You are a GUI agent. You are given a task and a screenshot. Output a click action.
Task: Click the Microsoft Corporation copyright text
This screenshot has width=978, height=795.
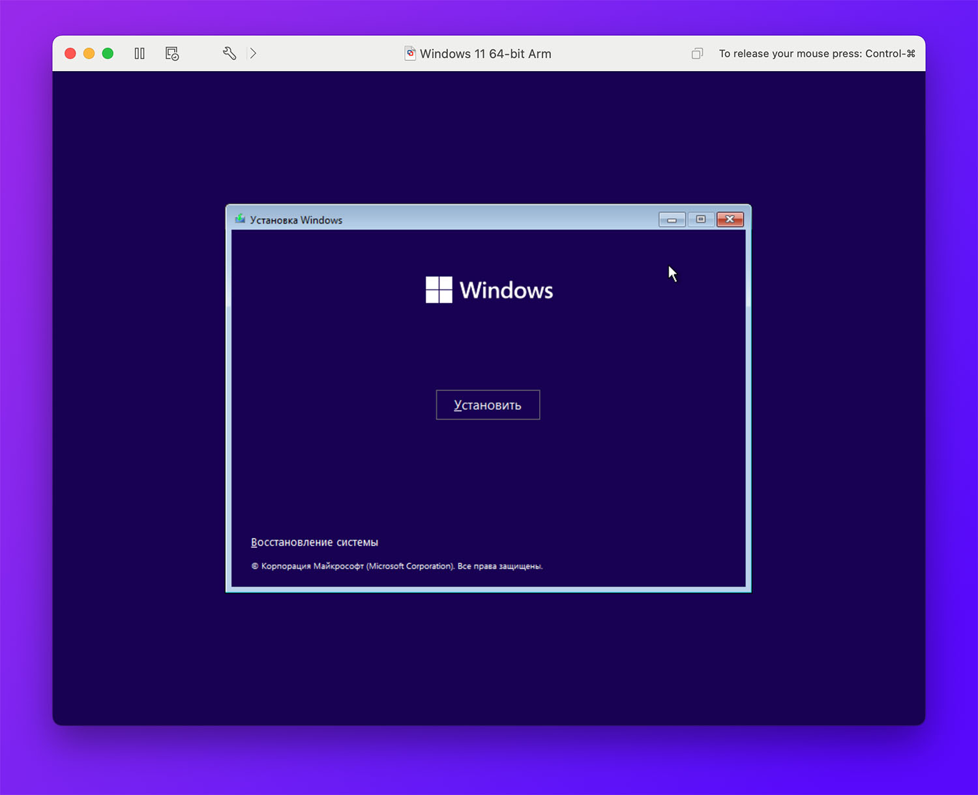[x=396, y=566]
